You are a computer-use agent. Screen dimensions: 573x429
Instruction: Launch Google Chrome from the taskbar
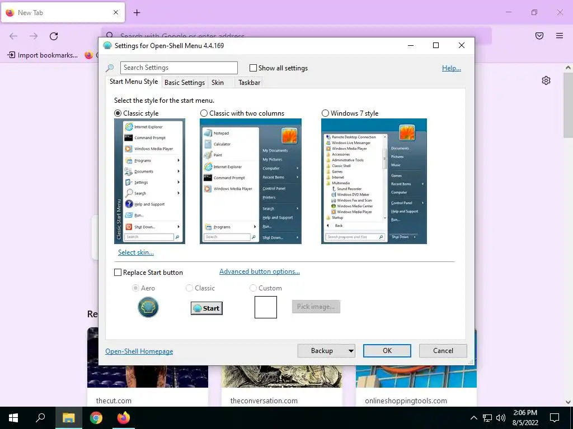[96, 418]
